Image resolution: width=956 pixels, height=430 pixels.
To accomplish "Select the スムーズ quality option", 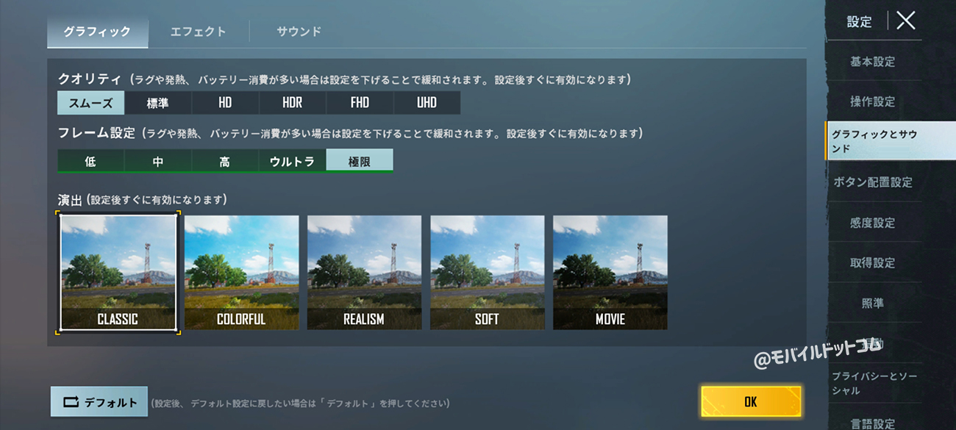I will coord(91,103).
